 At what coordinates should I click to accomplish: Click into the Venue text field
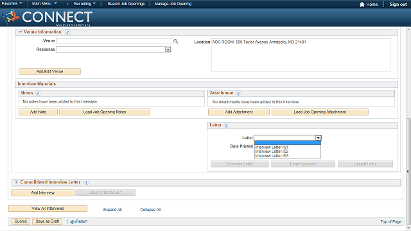(x=114, y=41)
